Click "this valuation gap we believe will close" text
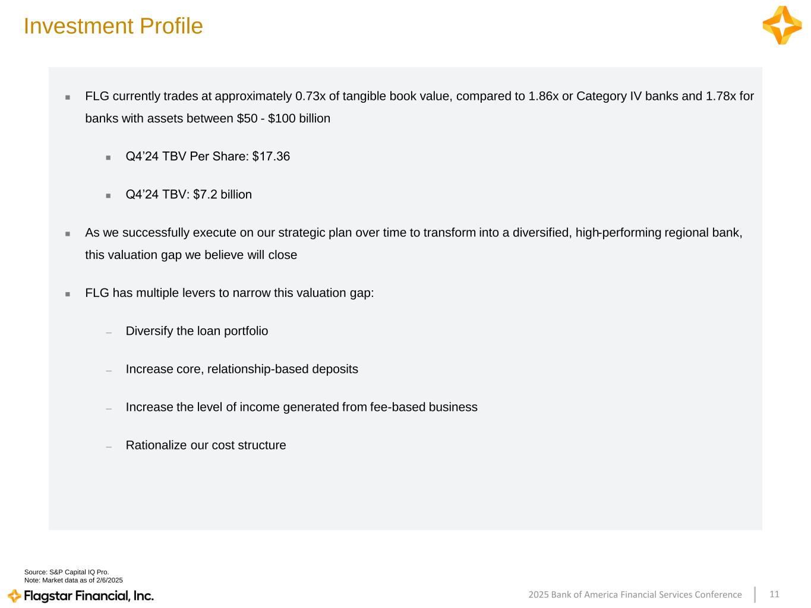This screenshot has height=608, width=811. tap(191, 255)
